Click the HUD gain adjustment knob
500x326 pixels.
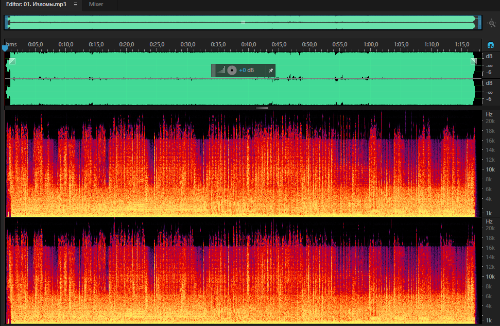click(232, 70)
